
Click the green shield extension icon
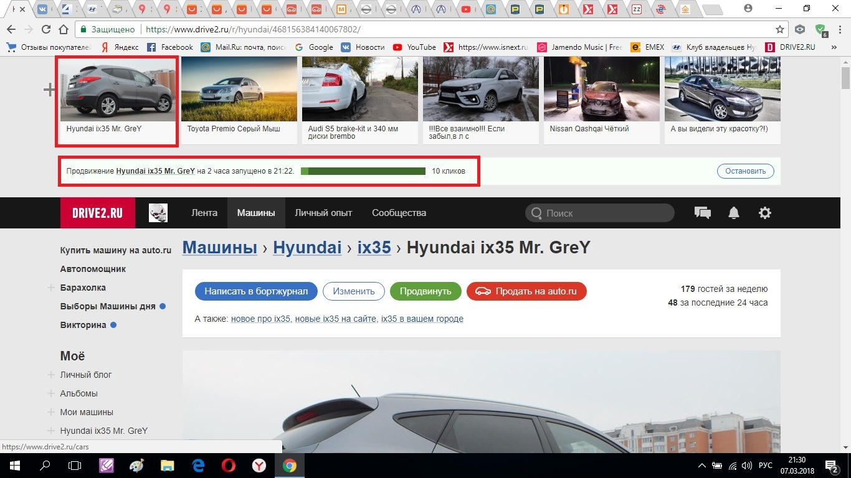click(820, 29)
